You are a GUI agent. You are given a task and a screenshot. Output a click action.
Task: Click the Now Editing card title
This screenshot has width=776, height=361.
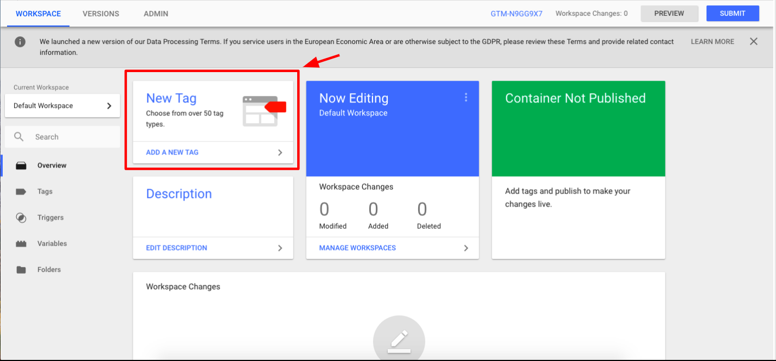point(354,98)
